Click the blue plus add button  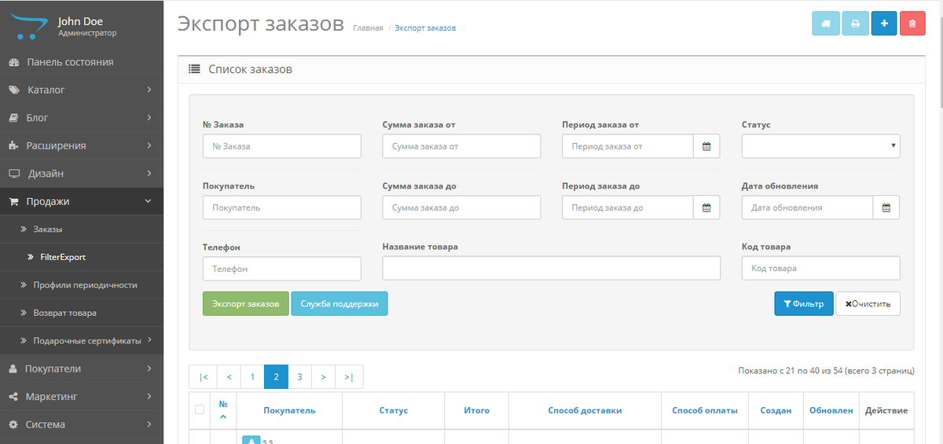pos(884,24)
